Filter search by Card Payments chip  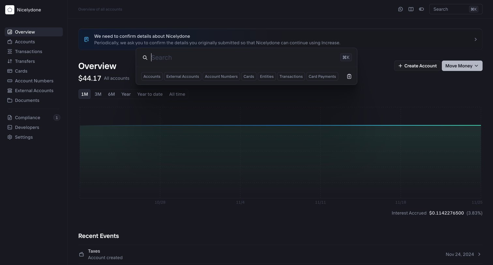pyautogui.click(x=322, y=77)
